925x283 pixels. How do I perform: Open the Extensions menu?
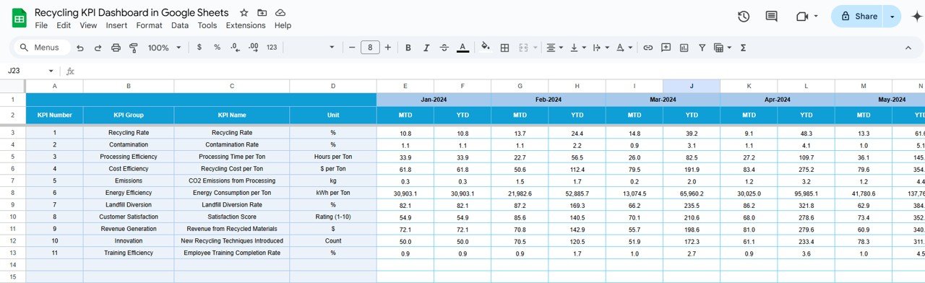[246, 25]
